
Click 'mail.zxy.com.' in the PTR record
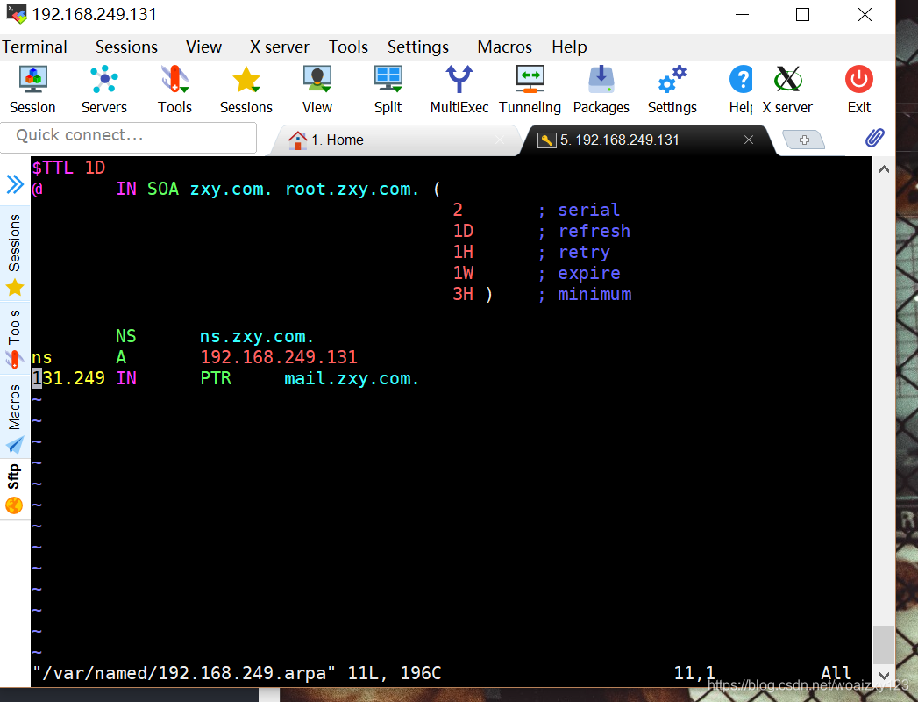[352, 378]
